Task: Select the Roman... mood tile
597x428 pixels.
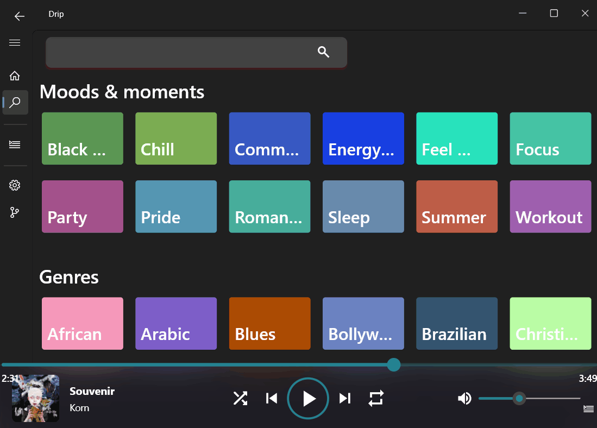Action: pos(270,207)
